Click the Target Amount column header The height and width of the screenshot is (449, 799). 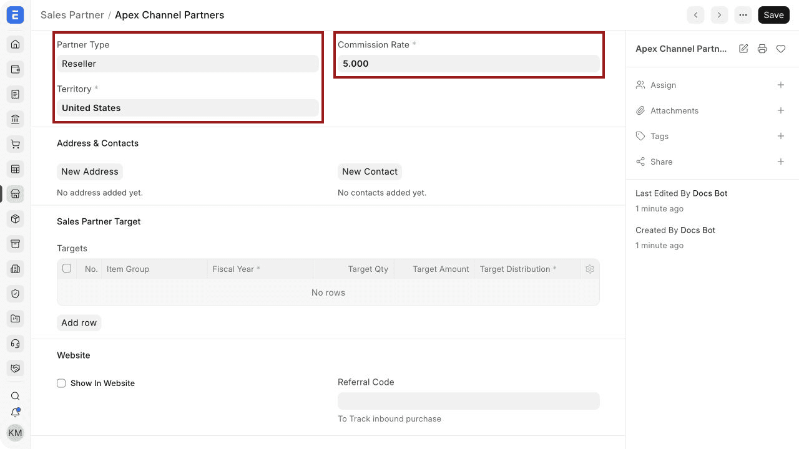pyautogui.click(x=434, y=269)
